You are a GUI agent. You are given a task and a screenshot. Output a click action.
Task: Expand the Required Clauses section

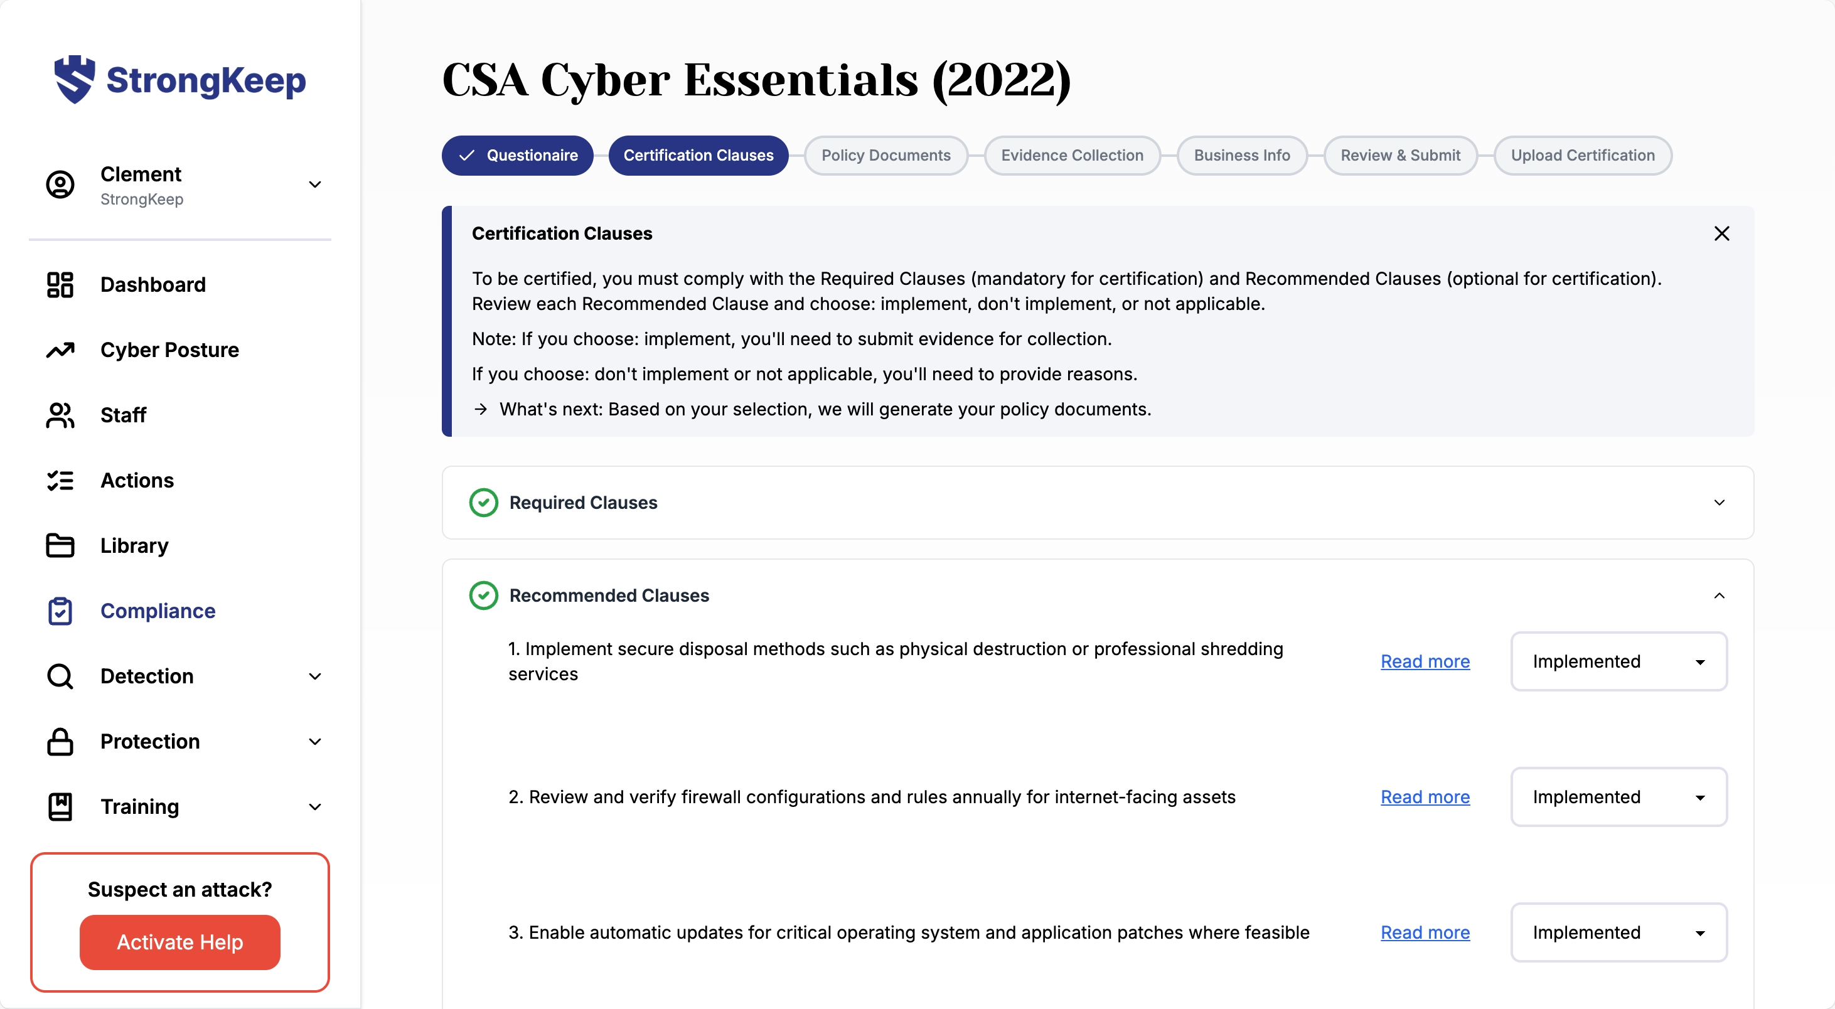click(1719, 503)
